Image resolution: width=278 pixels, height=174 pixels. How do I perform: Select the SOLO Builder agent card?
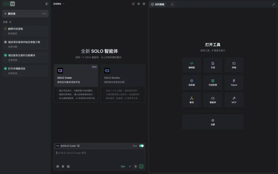(x=123, y=83)
